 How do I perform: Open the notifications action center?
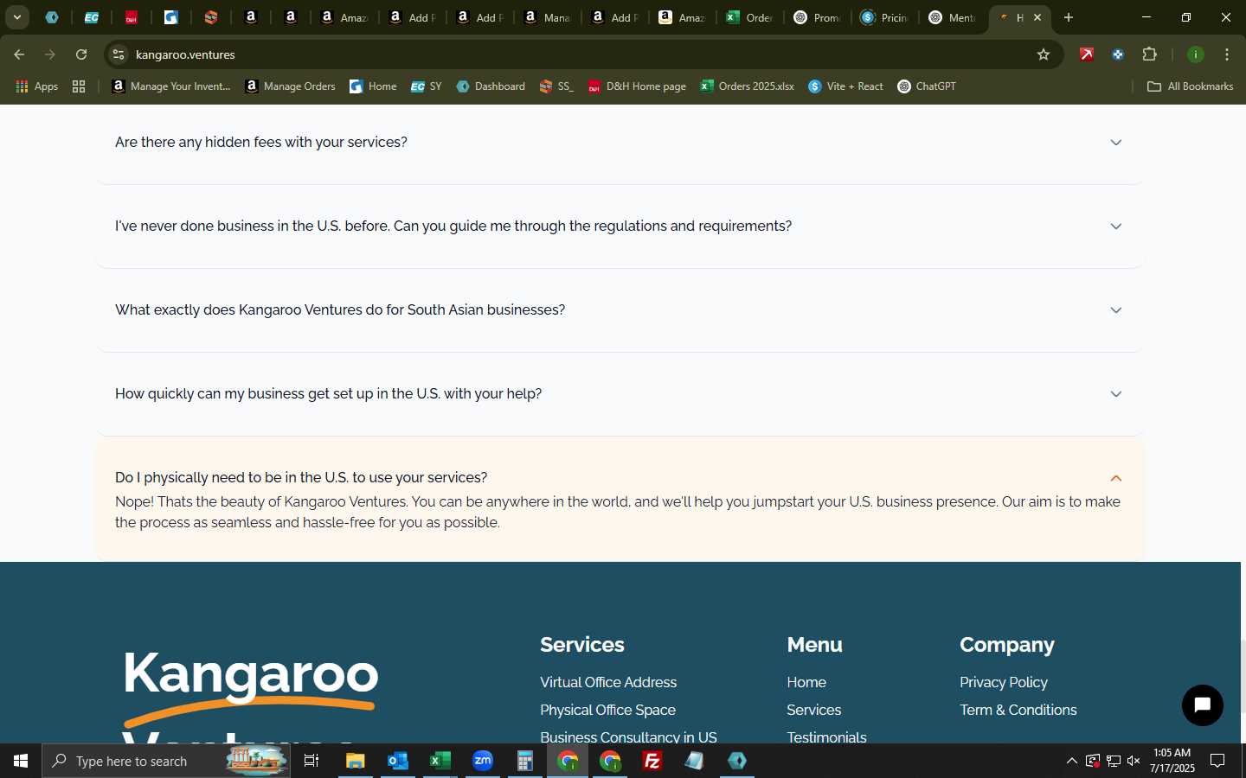pos(1217,761)
